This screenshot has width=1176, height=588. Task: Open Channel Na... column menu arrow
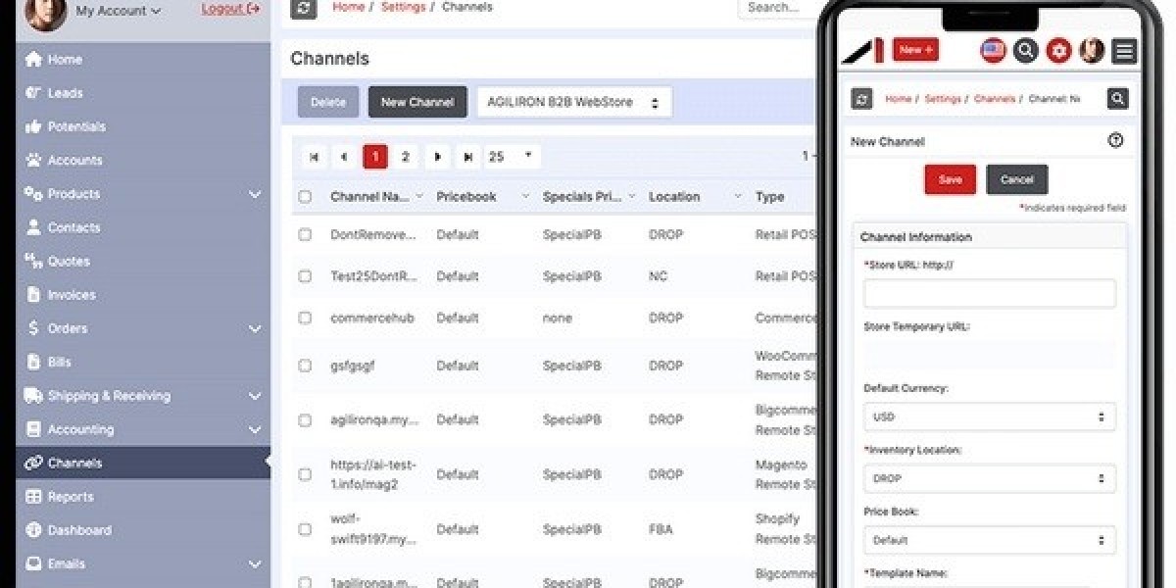coord(419,197)
